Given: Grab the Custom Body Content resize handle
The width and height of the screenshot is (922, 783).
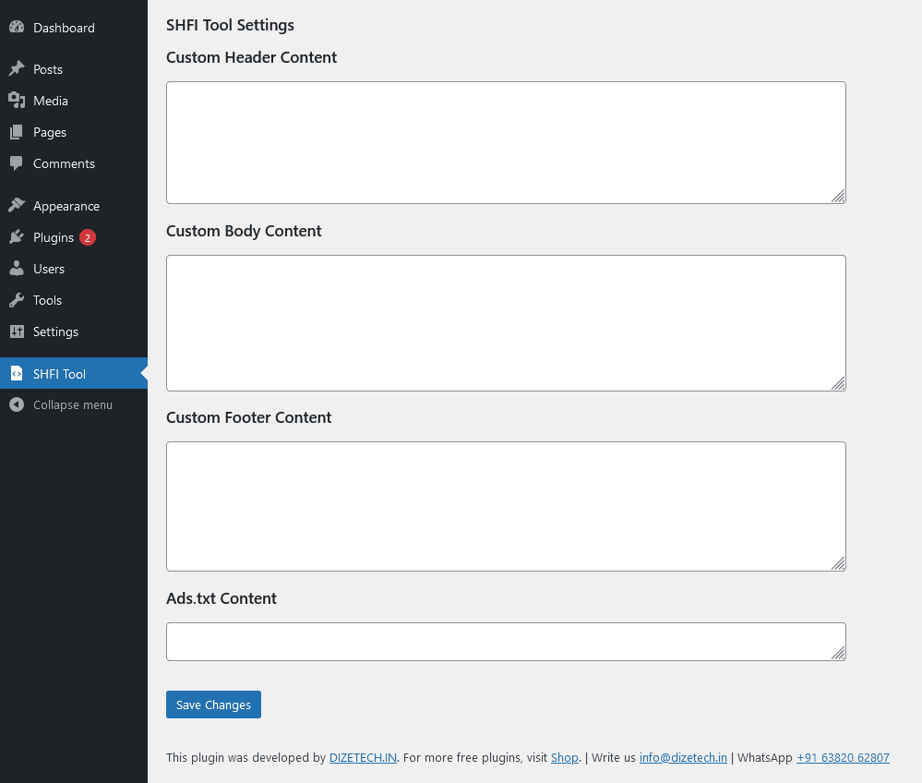Looking at the screenshot, I should tap(838, 383).
